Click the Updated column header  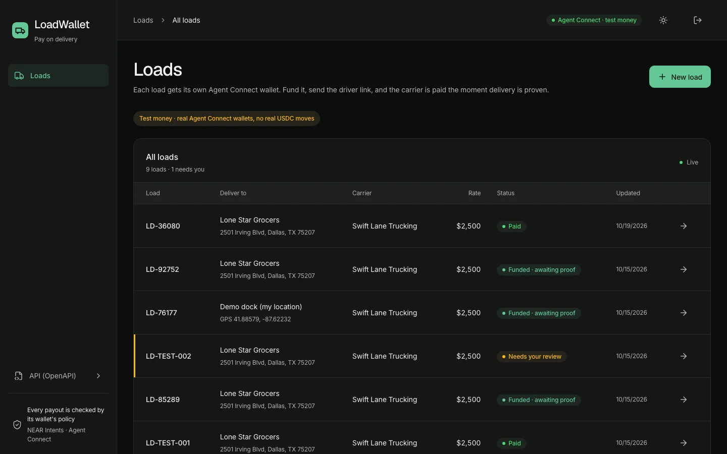(x=628, y=193)
